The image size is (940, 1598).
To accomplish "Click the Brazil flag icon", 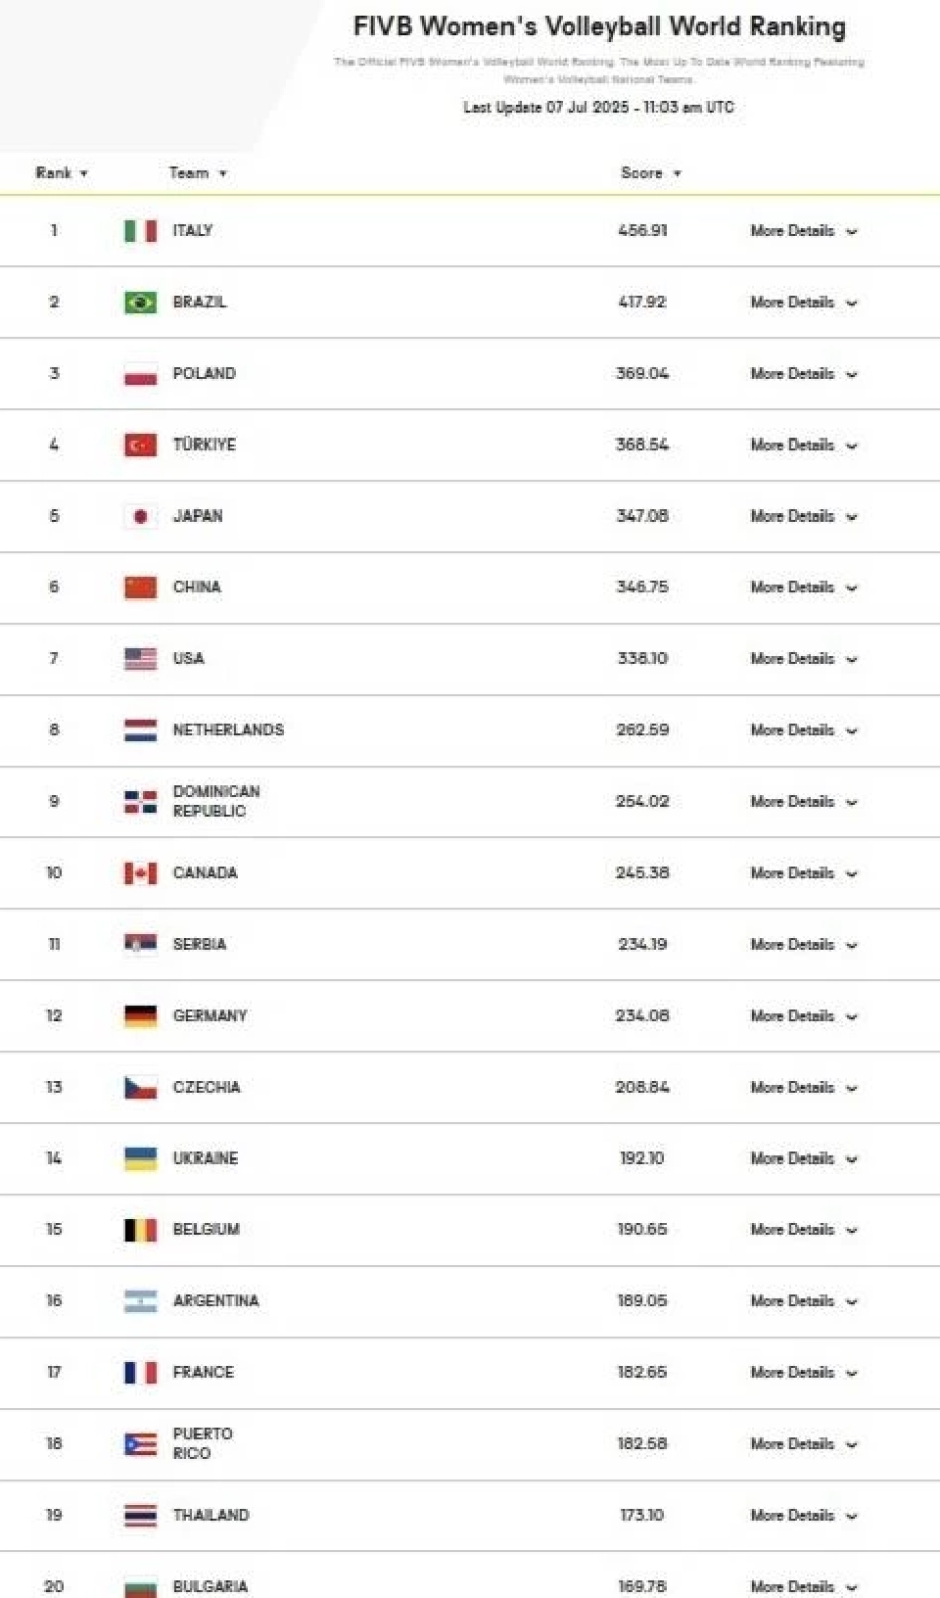I will (138, 303).
